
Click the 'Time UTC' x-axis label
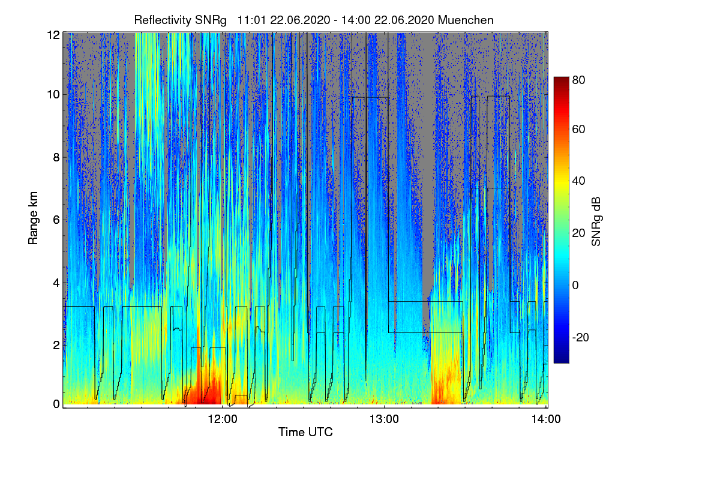[x=305, y=432]
